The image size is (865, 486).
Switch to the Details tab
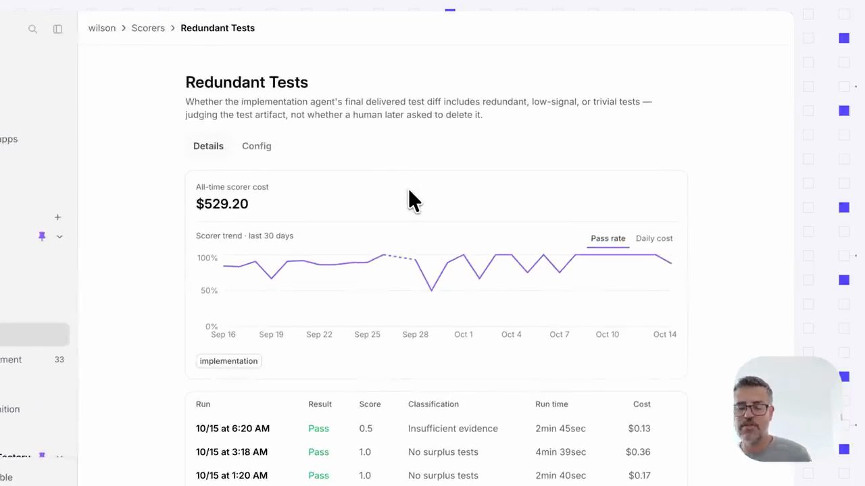coord(208,146)
